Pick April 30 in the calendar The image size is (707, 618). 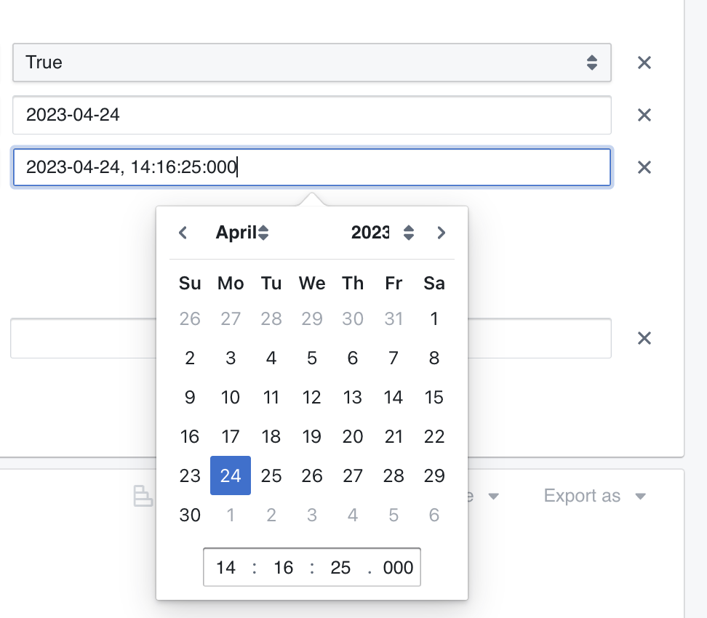coord(190,515)
